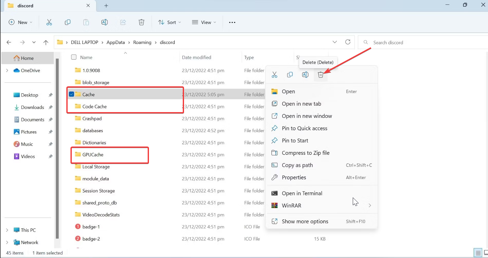Go to Home in the sidebar
The height and width of the screenshot is (258, 488).
(x=27, y=58)
